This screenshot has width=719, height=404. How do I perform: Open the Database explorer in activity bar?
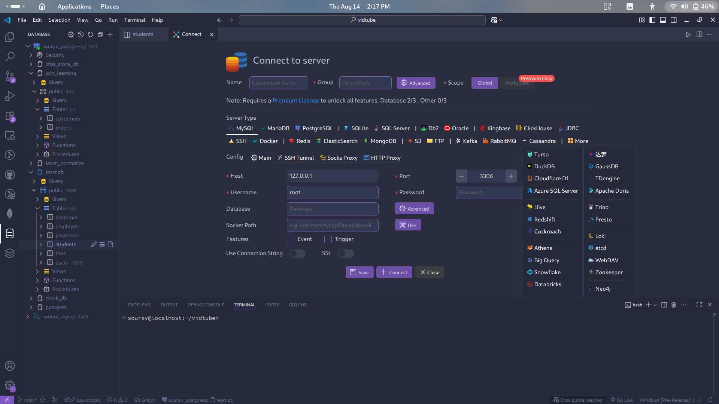(10, 234)
